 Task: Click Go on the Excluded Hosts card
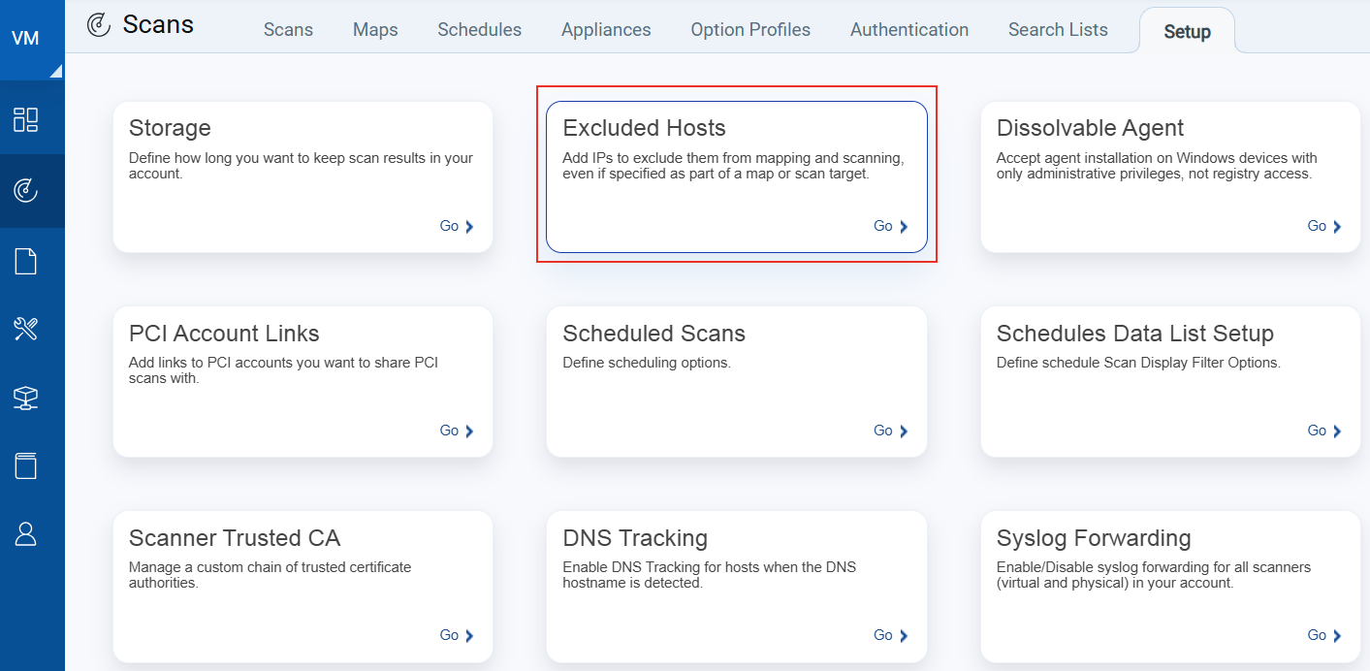click(x=883, y=226)
